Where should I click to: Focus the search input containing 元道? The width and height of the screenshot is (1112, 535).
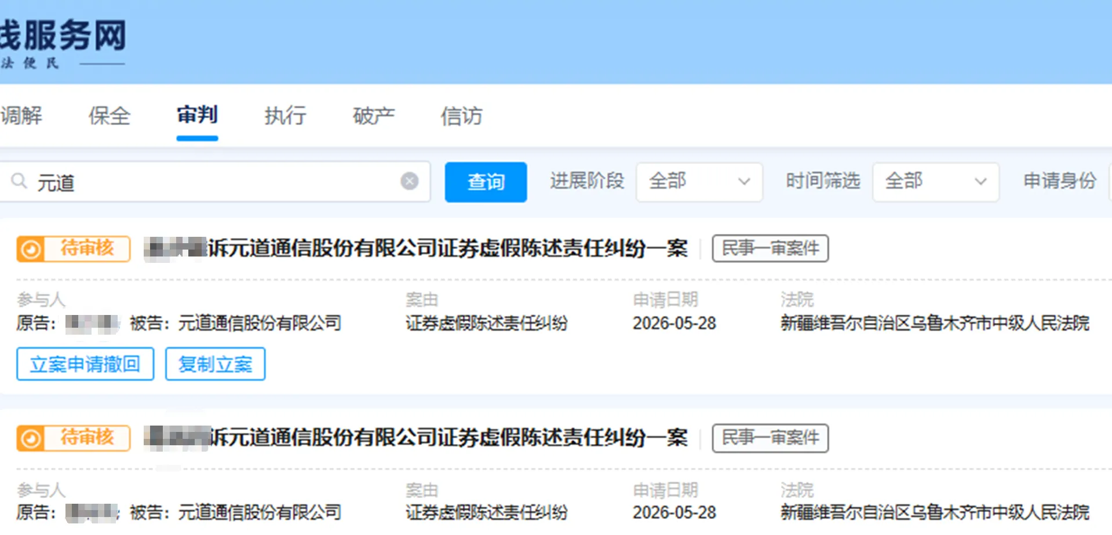tap(214, 182)
